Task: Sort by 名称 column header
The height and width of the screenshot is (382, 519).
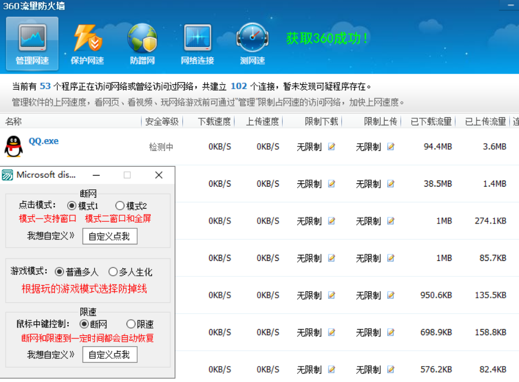Action: coord(14,122)
